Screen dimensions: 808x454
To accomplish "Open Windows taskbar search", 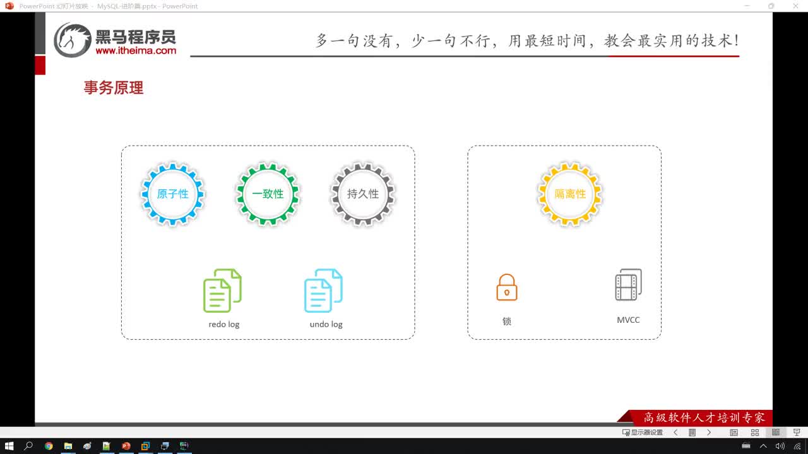I will coord(28,446).
